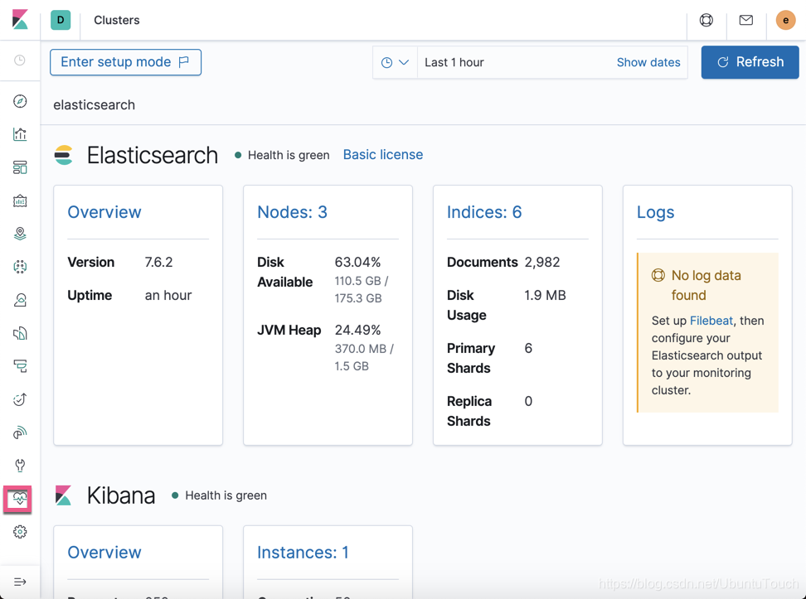Click the 370.0 MB / 1.5 GB text
This screenshot has width=806, height=599.
click(x=364, y=357)
